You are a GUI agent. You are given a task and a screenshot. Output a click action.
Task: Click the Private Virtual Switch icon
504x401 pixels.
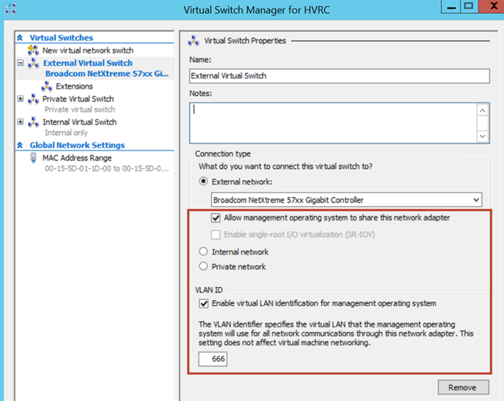[33, 99]
